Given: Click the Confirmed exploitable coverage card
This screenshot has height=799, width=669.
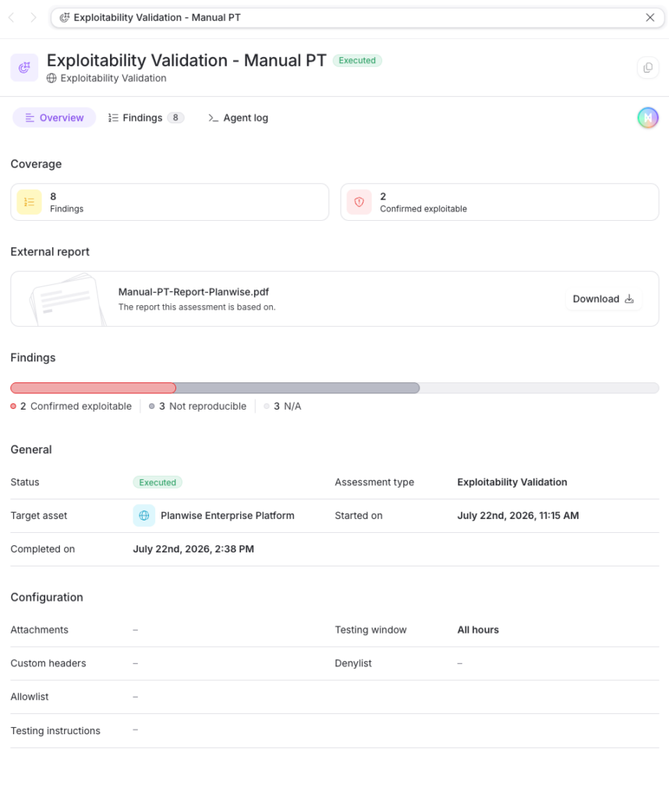Looking at the screenshot, I should pyautogui.click(x=500, y=202).
